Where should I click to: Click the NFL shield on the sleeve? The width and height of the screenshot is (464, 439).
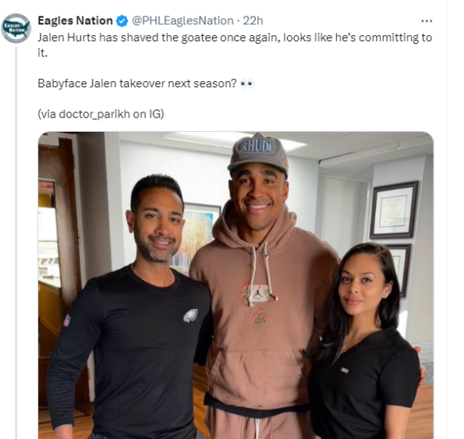(67, 320)
